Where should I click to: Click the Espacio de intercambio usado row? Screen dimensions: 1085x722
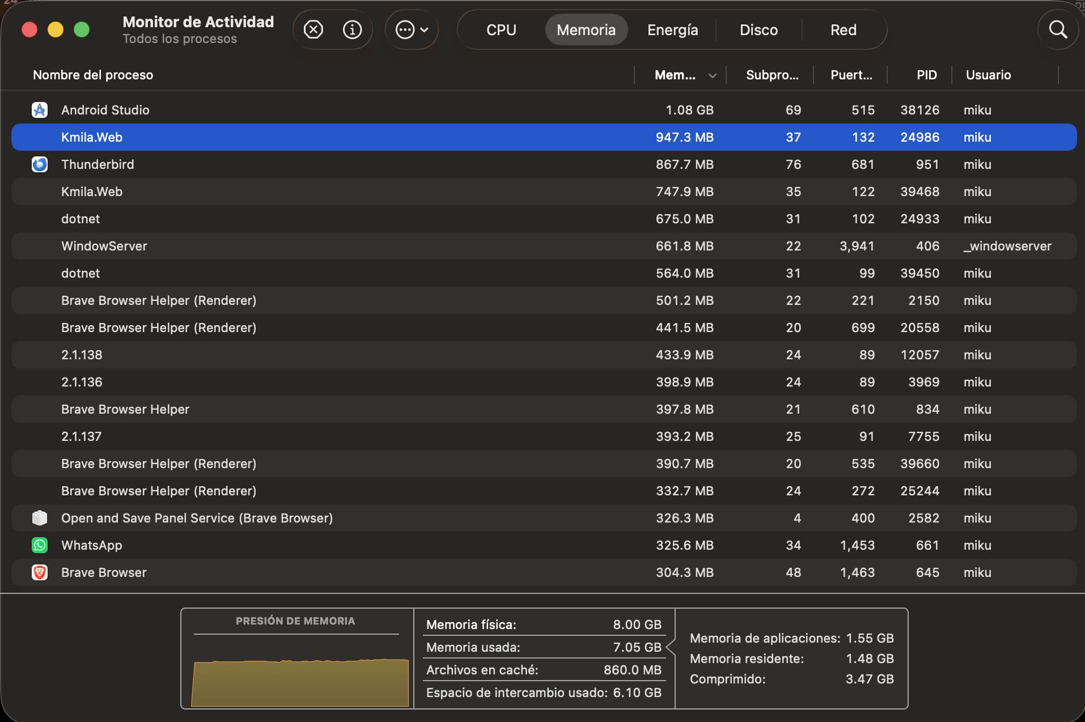coord(544,693)
